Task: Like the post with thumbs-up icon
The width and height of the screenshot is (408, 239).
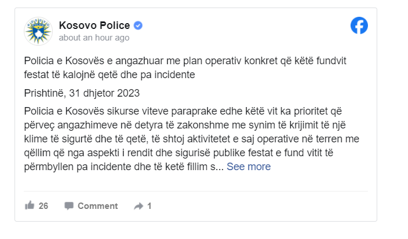Action: coord(30,205)
